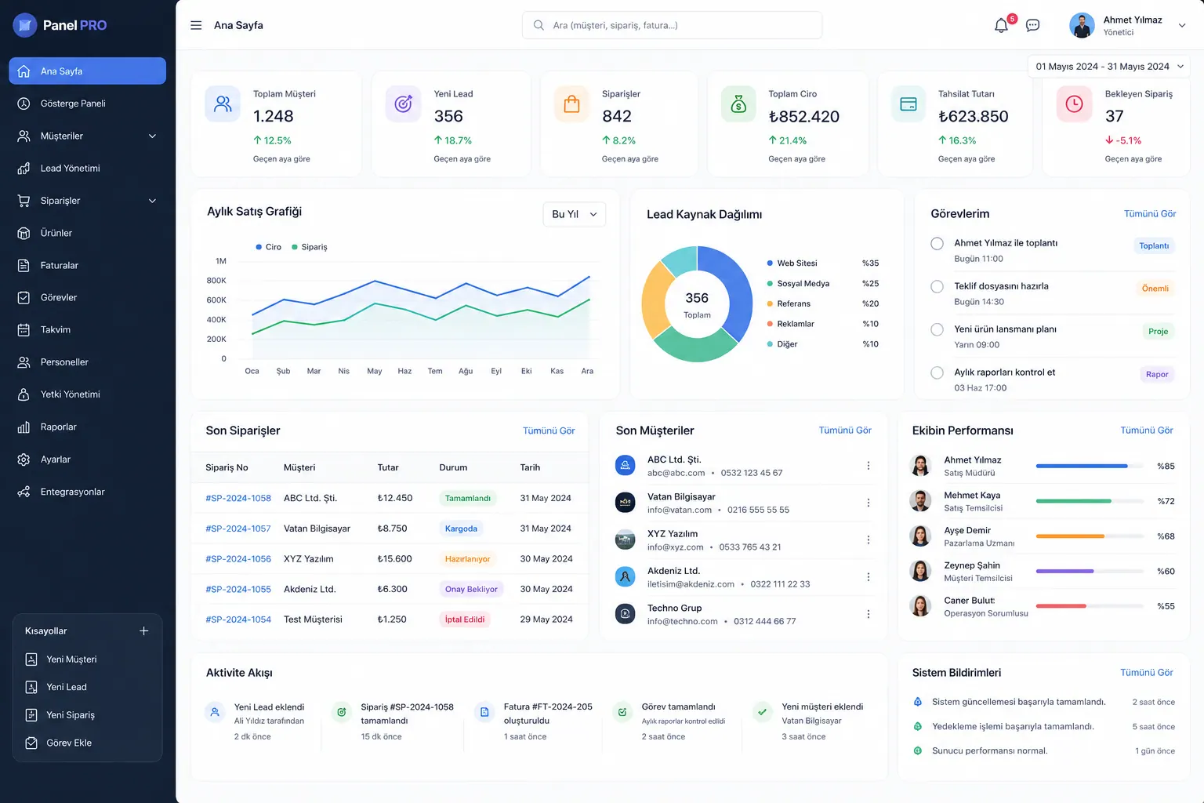Screen dimensions: 1204x803
Task: Focus the search input field
Action: coord(672,25)
